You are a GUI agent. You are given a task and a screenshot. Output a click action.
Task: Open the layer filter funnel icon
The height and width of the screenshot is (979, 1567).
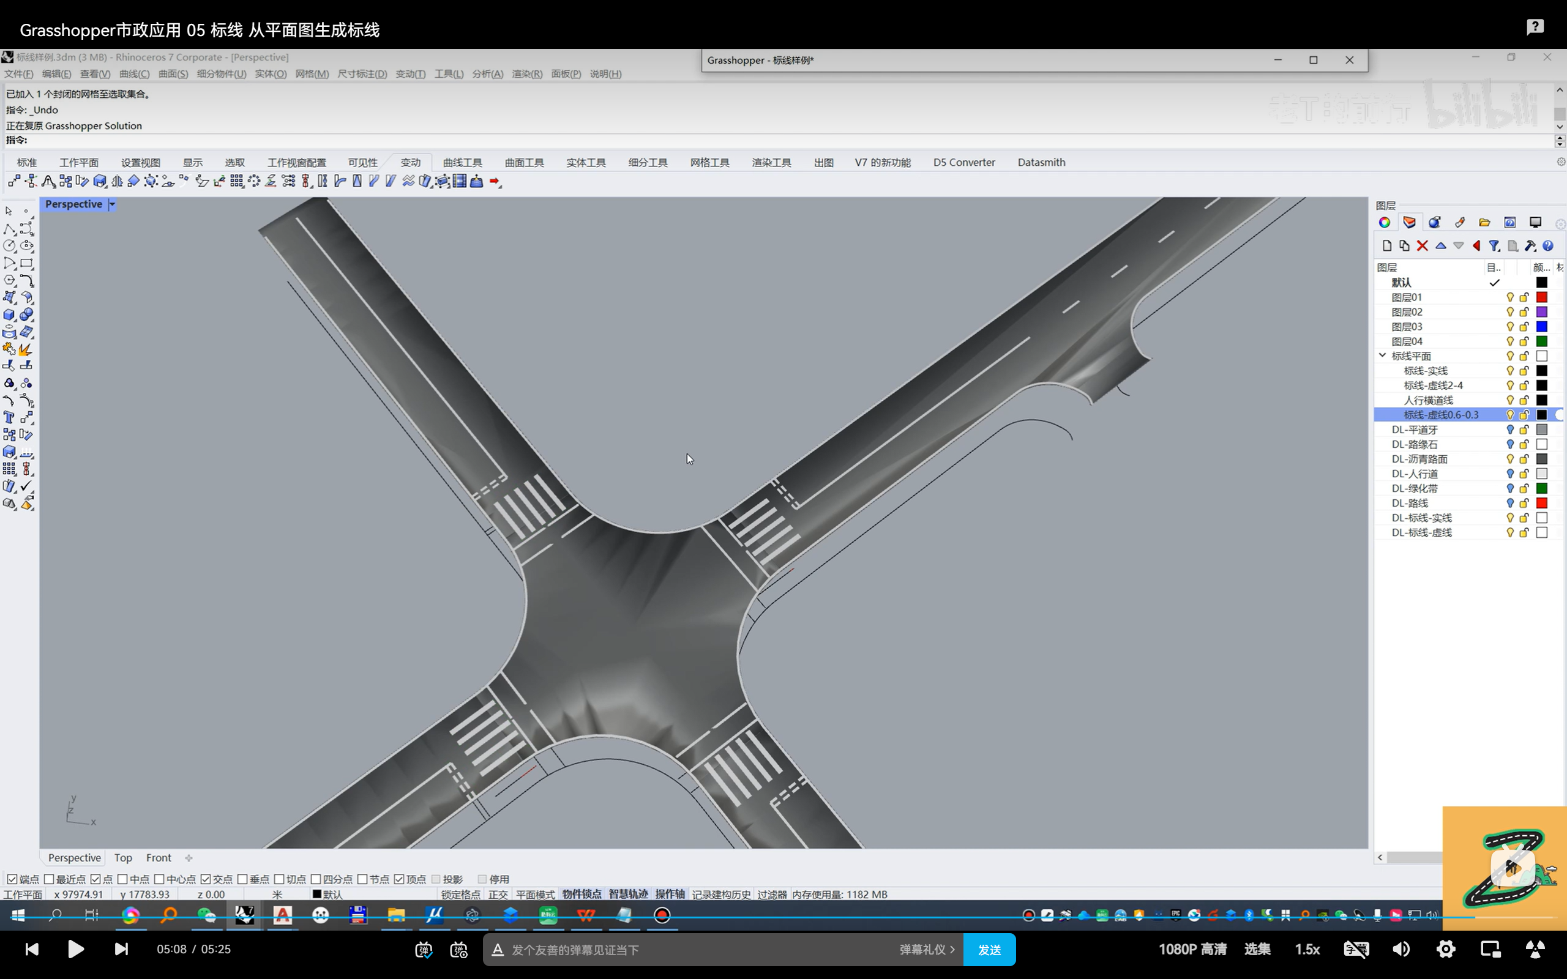[1494, 245]
